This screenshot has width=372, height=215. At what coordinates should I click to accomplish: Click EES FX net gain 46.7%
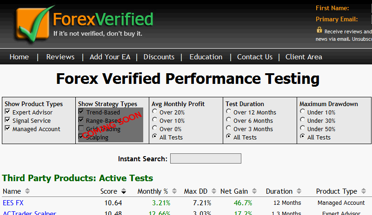pos(243,203)
